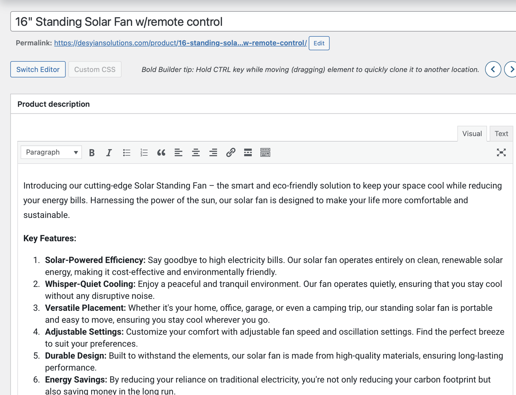Enter distraction-free fullscreen mode

(501, 152)
